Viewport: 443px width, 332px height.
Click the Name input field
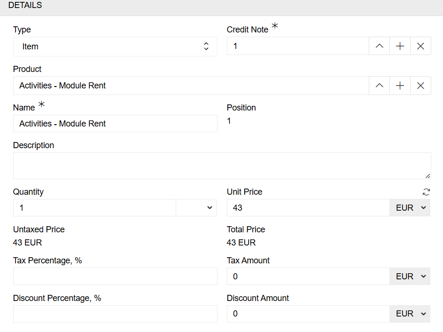(115, 124)
